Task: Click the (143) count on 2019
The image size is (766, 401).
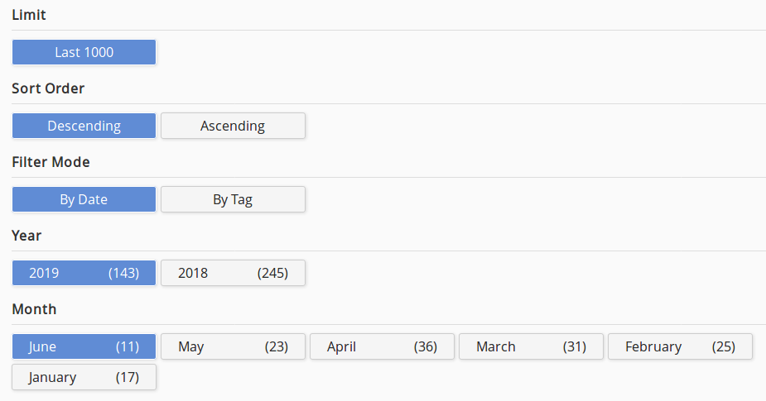Action: point(123,273)
